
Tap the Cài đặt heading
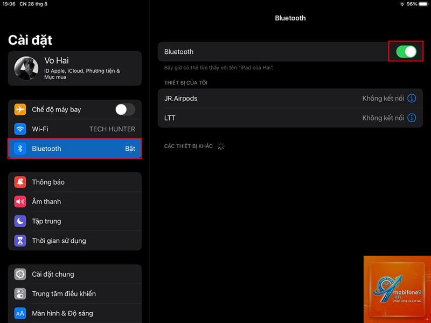pyautogui.click(x=30, y=40)
